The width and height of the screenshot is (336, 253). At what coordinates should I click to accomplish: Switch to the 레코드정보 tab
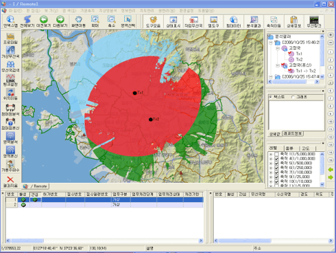click(x=293, y=133)
